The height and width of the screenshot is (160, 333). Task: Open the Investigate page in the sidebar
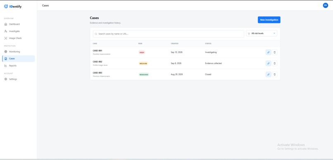[x=19, y=31]
